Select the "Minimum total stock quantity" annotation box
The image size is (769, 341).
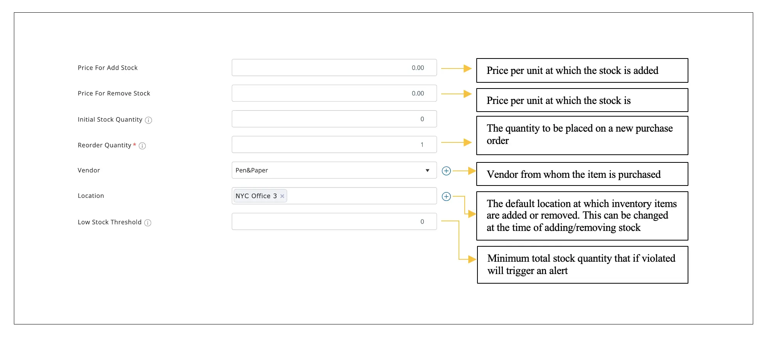coord(582,265)
